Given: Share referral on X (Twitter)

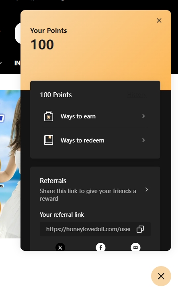Looking at the screenshot, I should [x=60, y=247].
